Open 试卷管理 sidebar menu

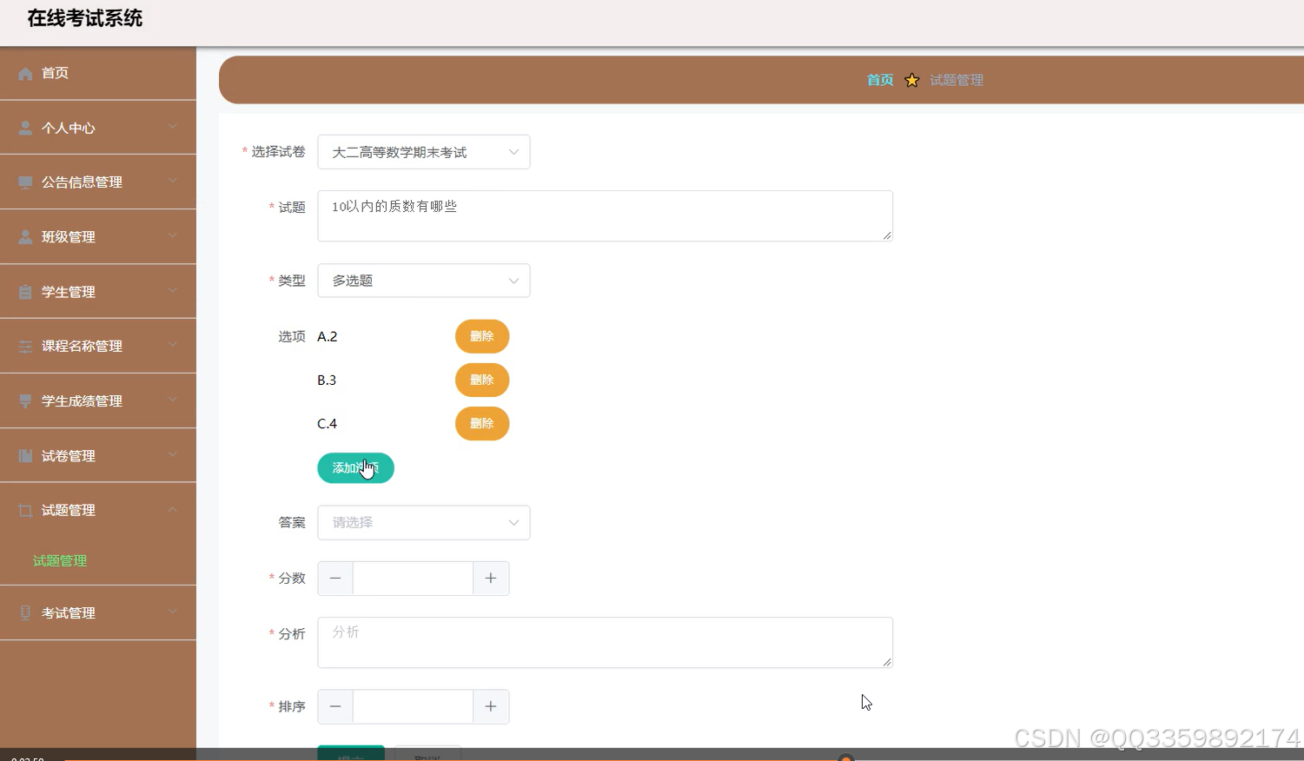coord(98,456)
